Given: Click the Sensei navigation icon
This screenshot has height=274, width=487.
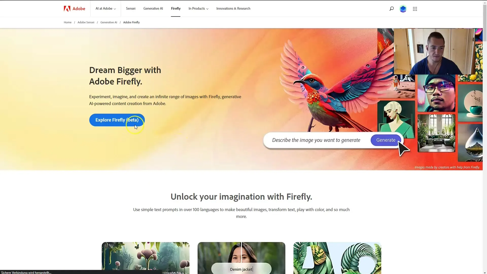Looking at the screenshot, I should click(x=130, y=8).
